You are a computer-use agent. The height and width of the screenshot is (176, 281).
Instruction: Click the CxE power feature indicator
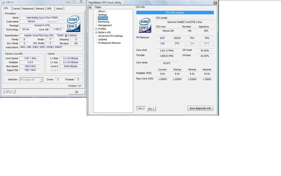coord(162,43)
